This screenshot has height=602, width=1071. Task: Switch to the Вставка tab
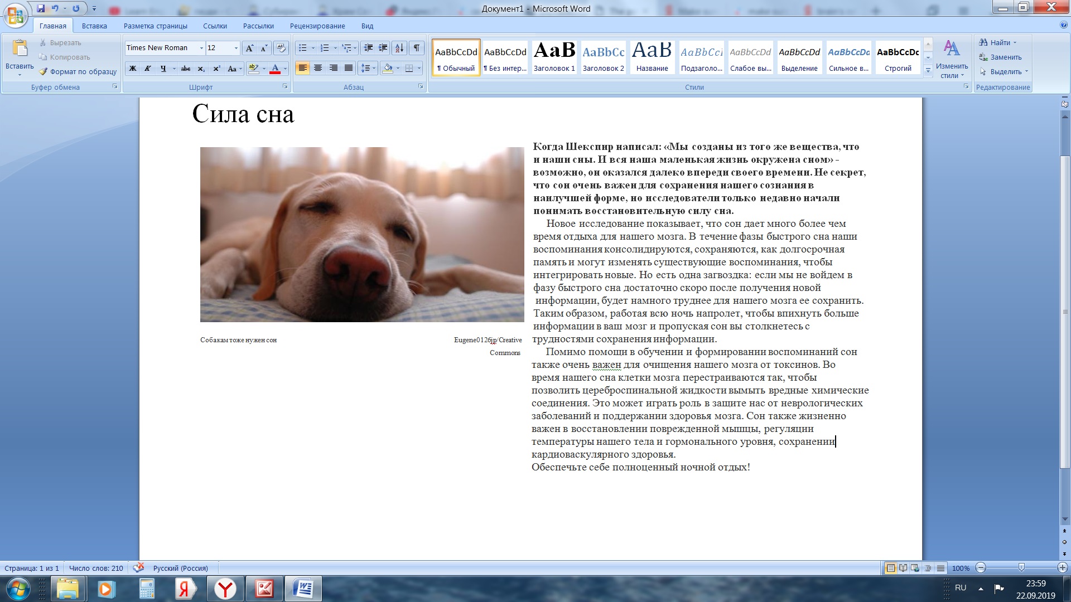pos(94,26)
